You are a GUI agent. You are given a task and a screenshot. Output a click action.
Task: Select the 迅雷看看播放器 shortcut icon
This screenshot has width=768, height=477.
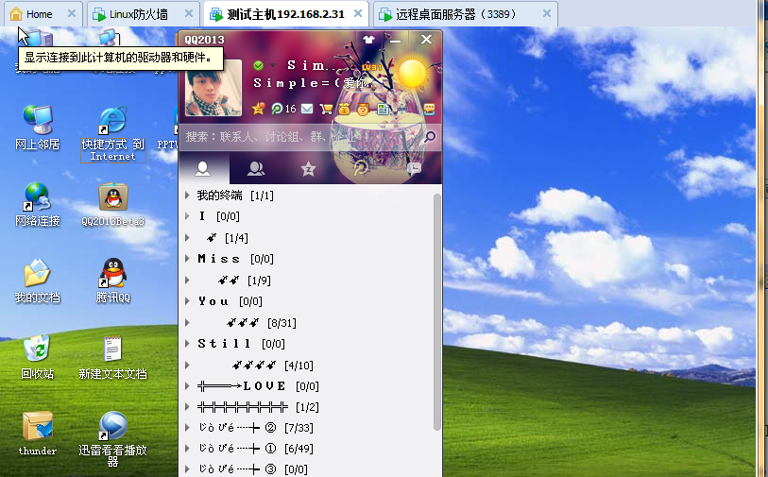(x=112, y=439)
